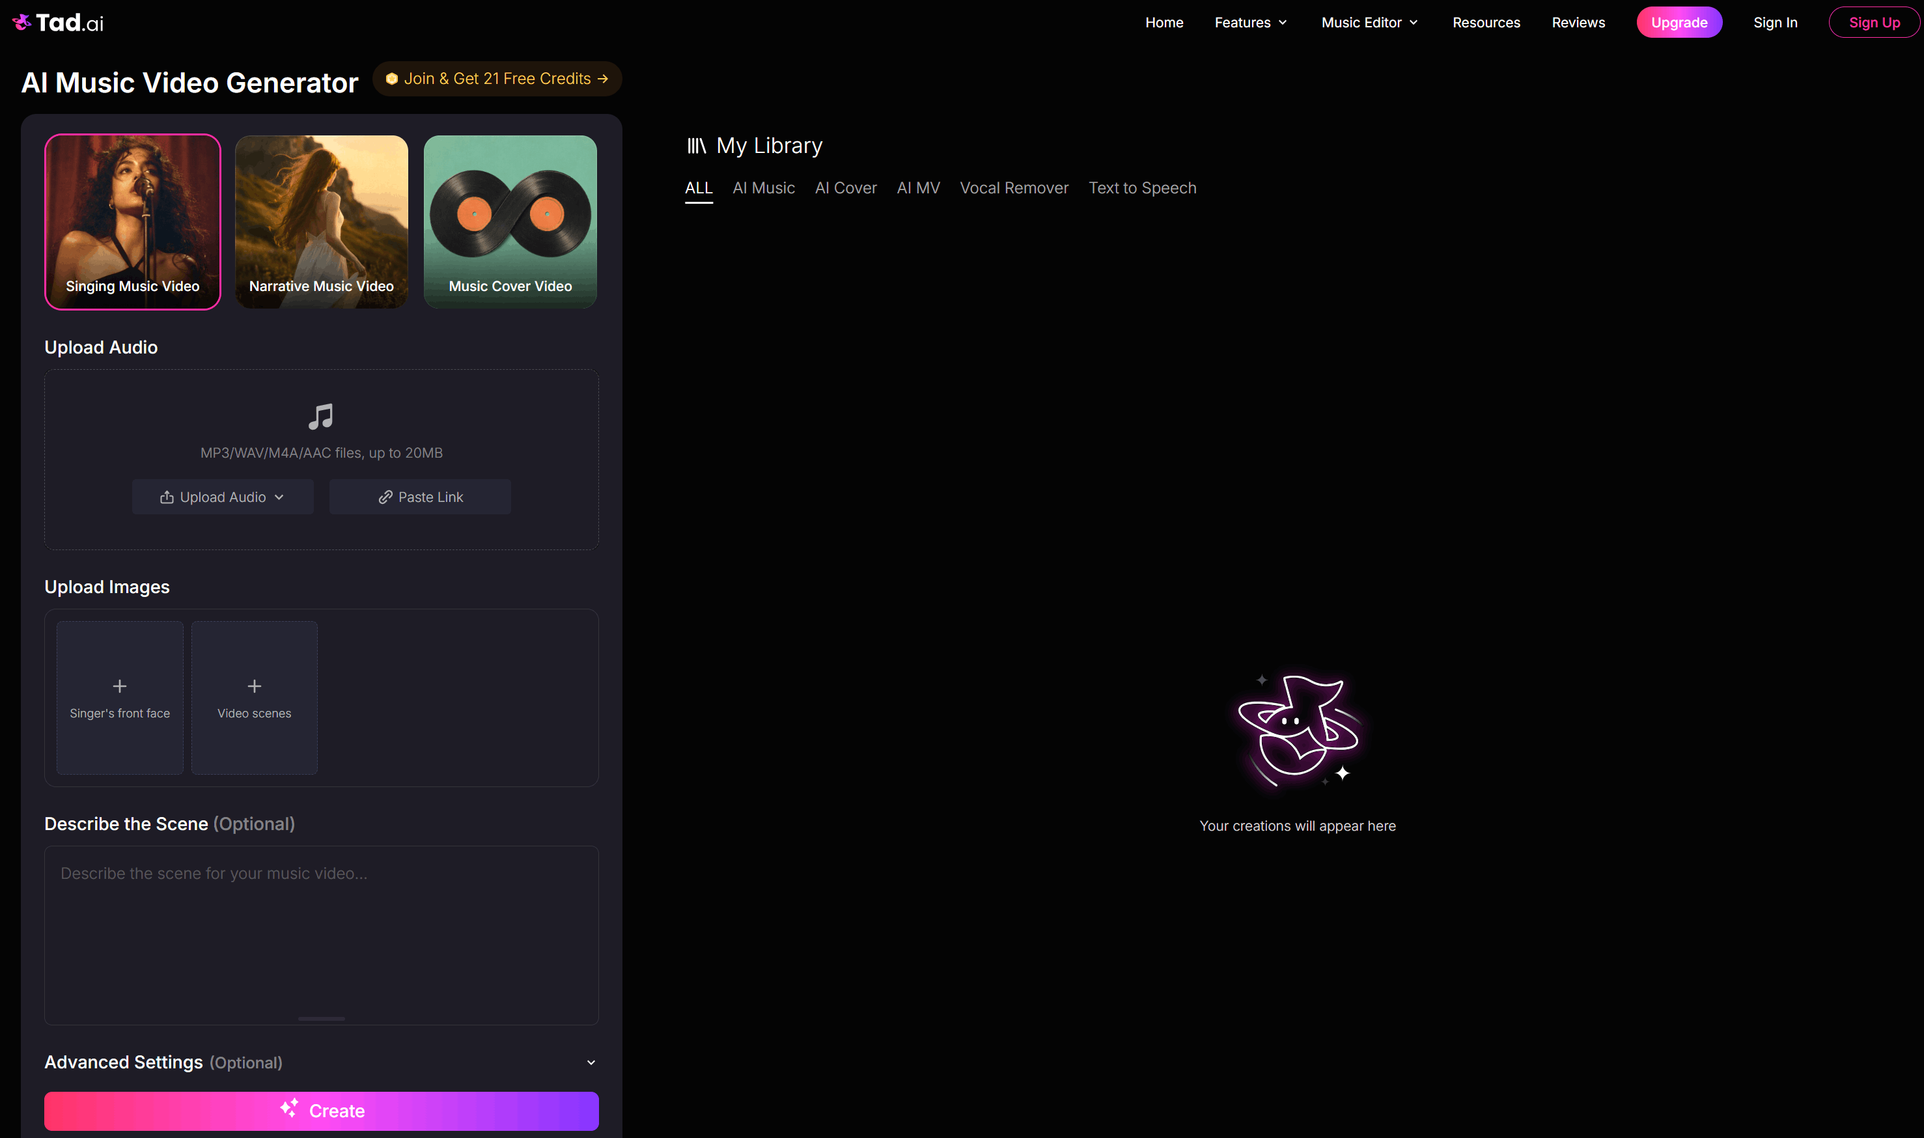Select the Singing Music Video mode

pyautogui.click(x=133, y=221)
